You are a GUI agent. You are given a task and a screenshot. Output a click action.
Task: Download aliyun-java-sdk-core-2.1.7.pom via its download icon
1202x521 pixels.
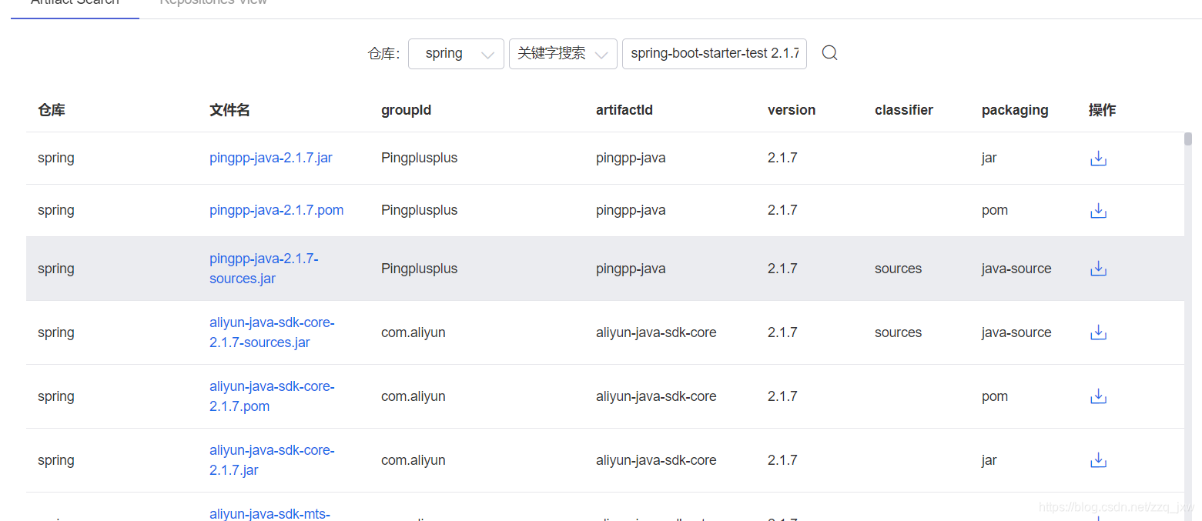click(1099, 396)
